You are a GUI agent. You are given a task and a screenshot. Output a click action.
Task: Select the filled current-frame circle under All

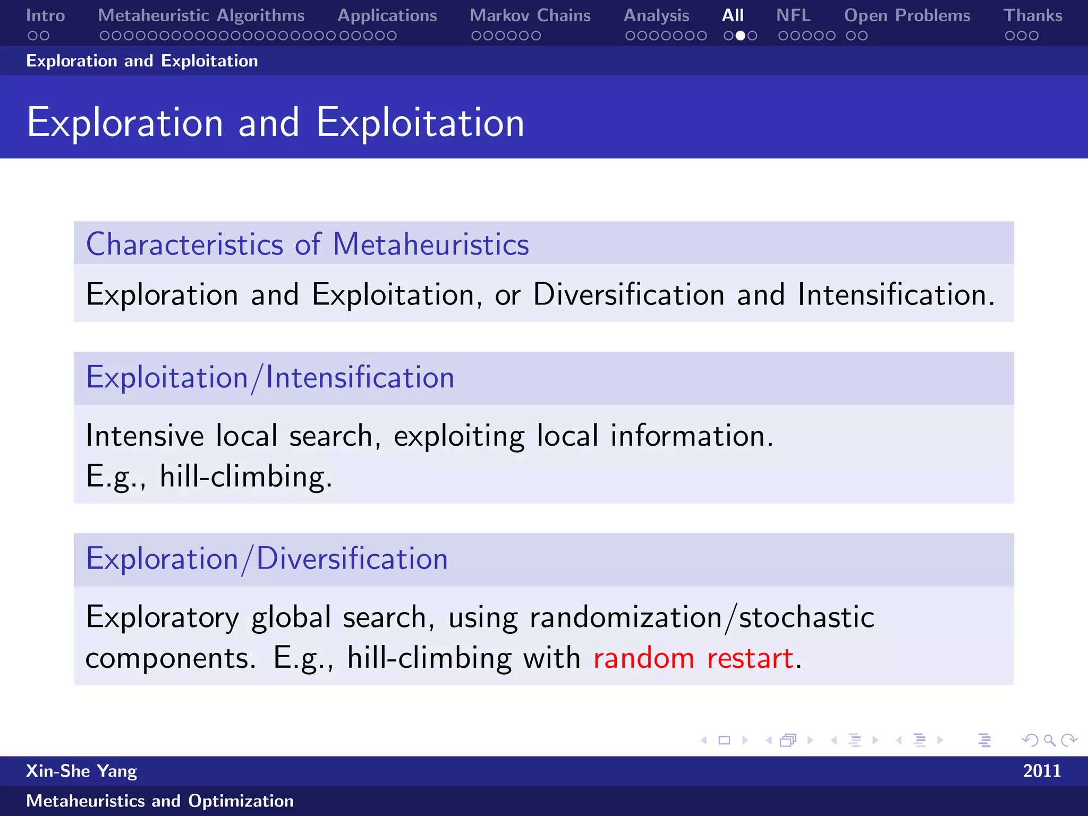click(741, 36)
